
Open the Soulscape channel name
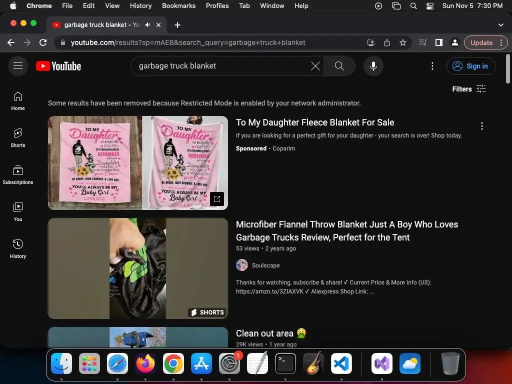coord(265,265)
